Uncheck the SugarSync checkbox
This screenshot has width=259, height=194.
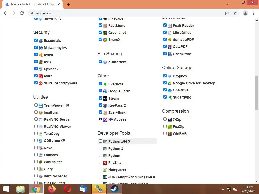pyautogui.click(x=165, y=97)
